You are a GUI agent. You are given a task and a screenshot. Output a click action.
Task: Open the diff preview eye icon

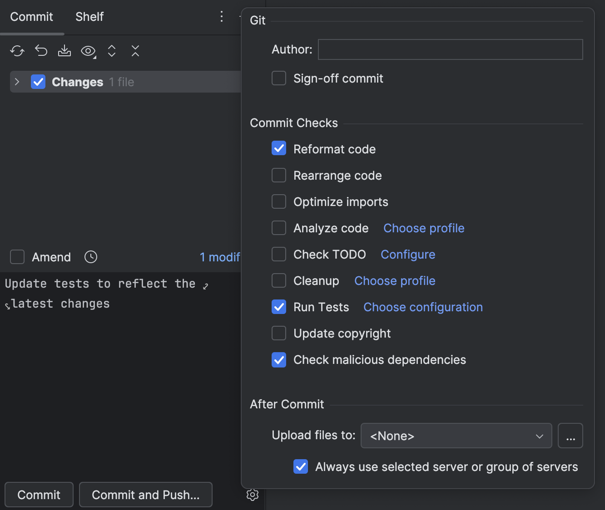(88, 51)
